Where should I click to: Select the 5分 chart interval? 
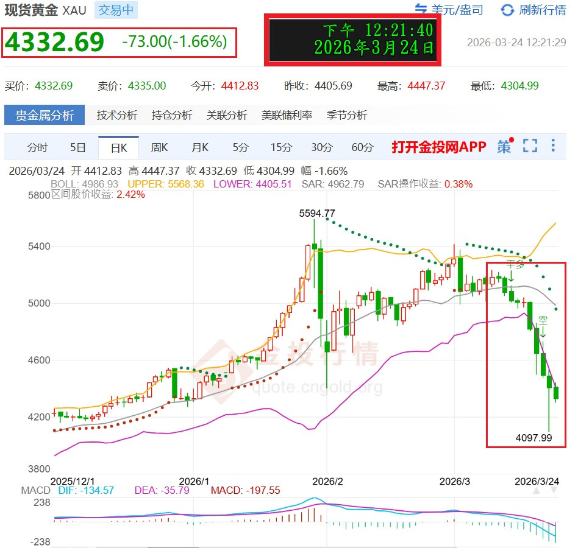(240, 147)
